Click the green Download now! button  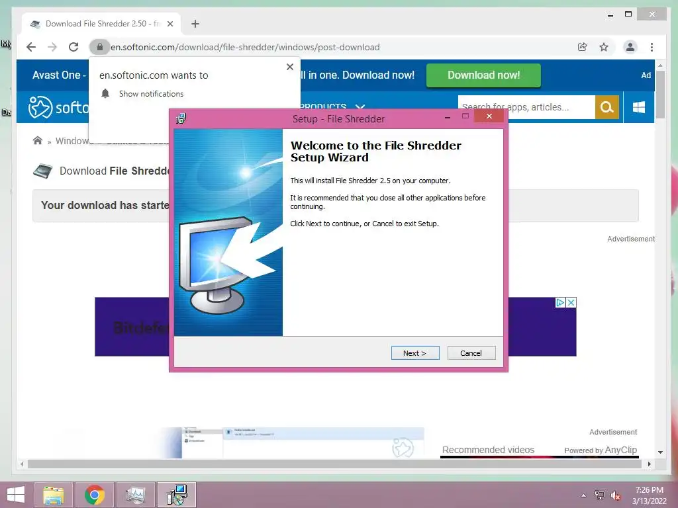click(483, 75)
